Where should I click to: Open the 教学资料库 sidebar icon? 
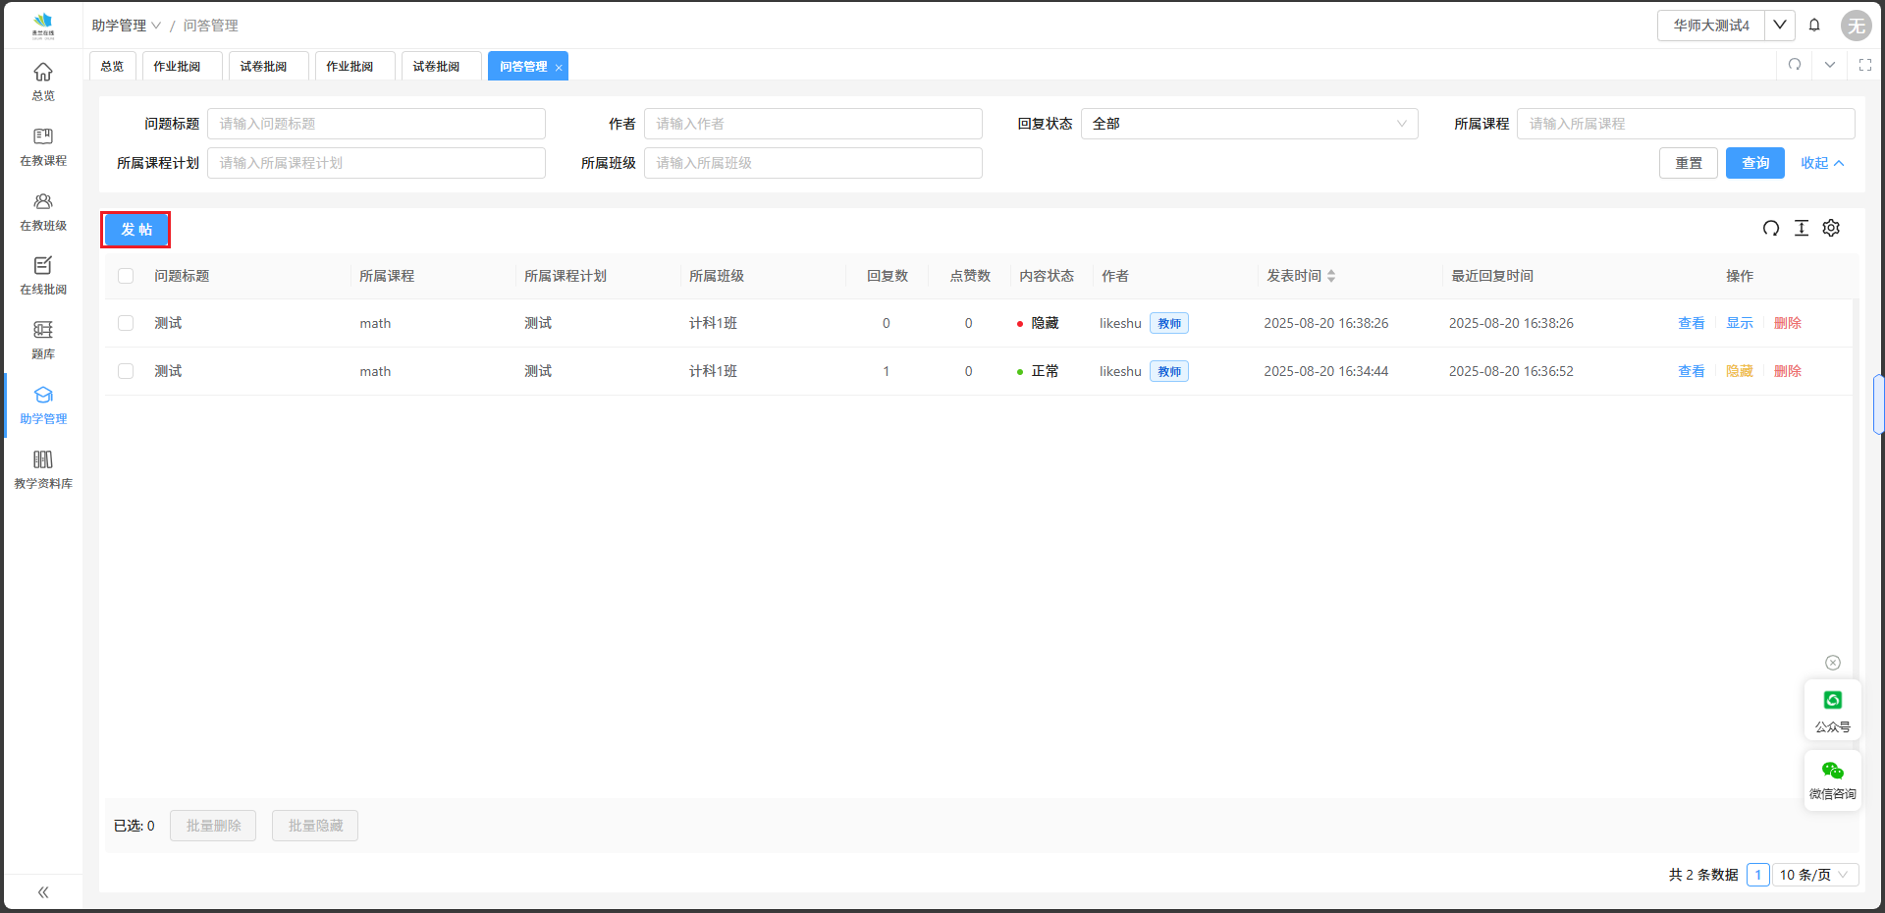click(x=43, y=468)
